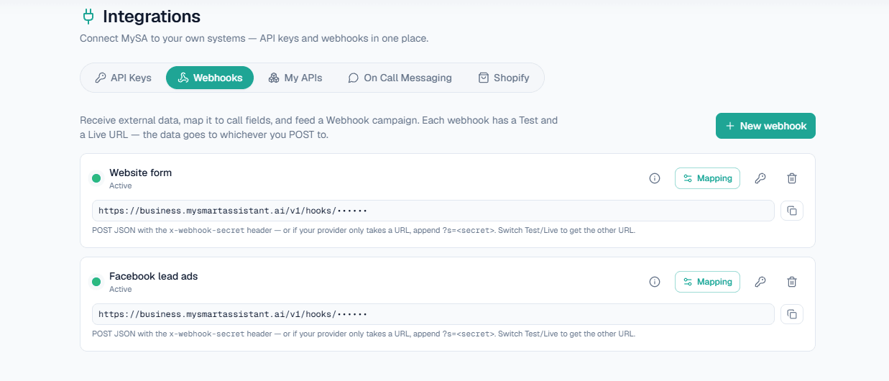This screenshot has height=381, width=889.
Task: Select the Webhooks tab
Action: [210, 78]
